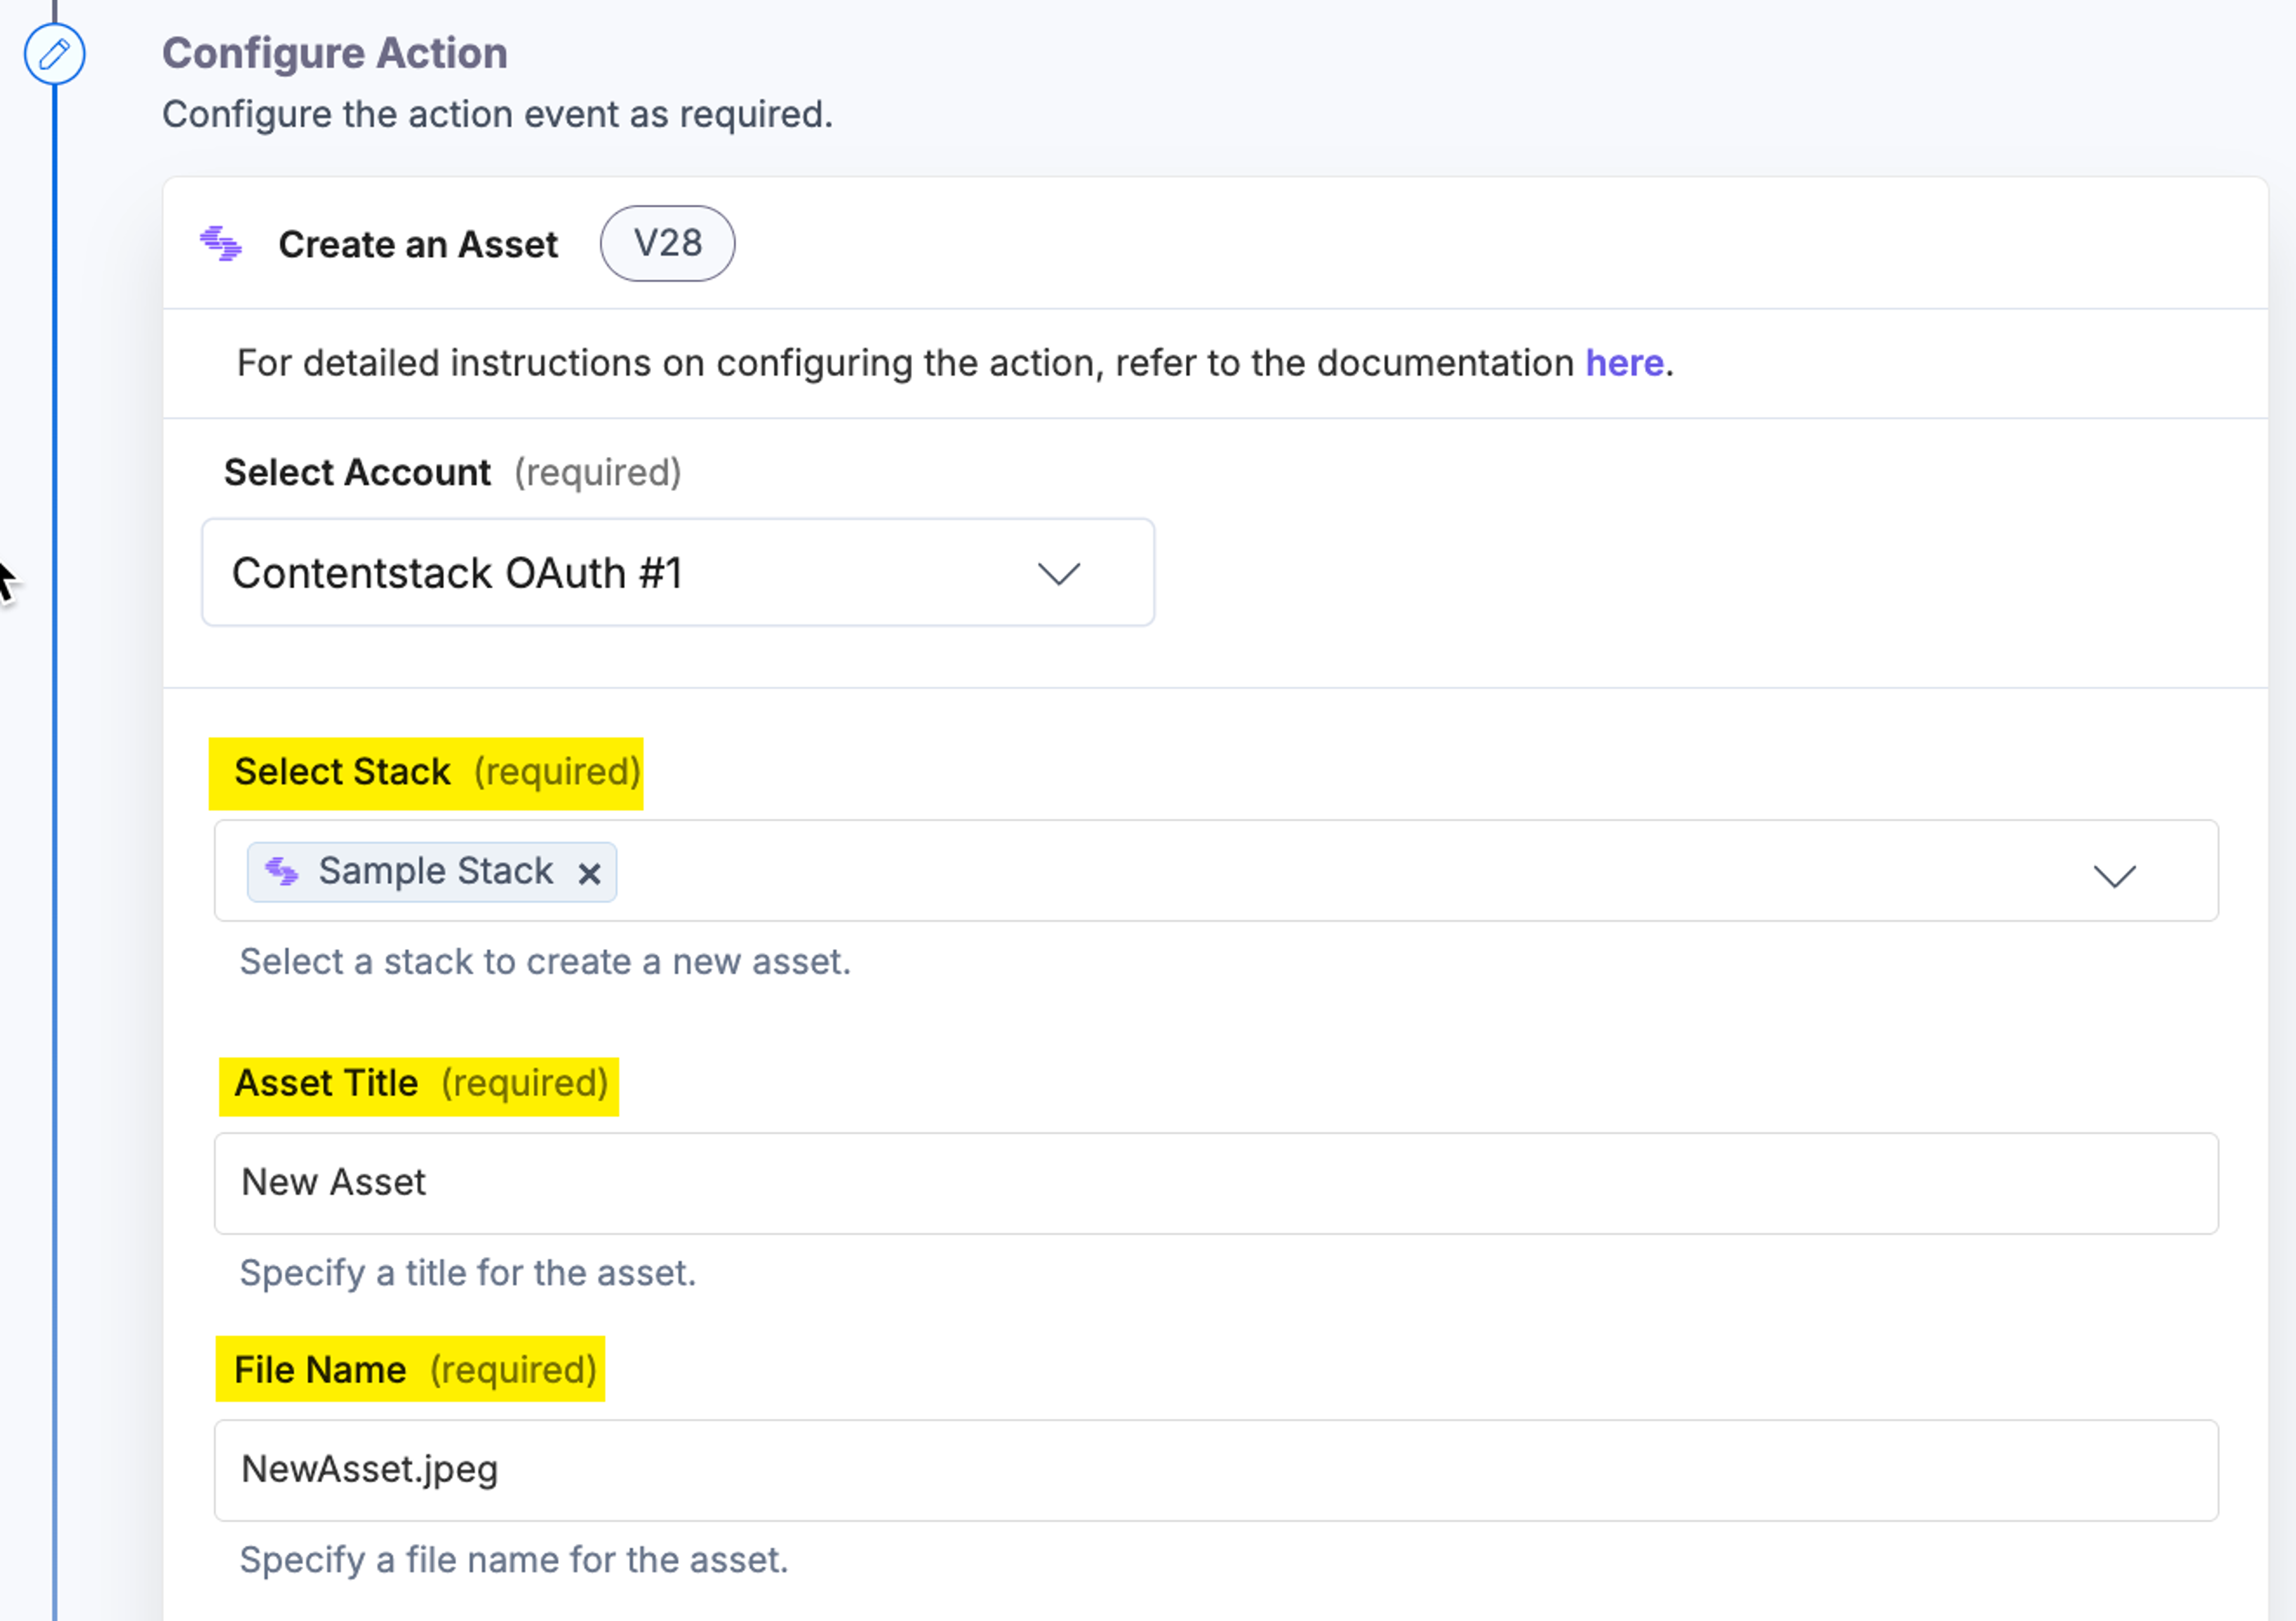Click 'Specify a file name for the asset.' hint

pos(514,1560)
